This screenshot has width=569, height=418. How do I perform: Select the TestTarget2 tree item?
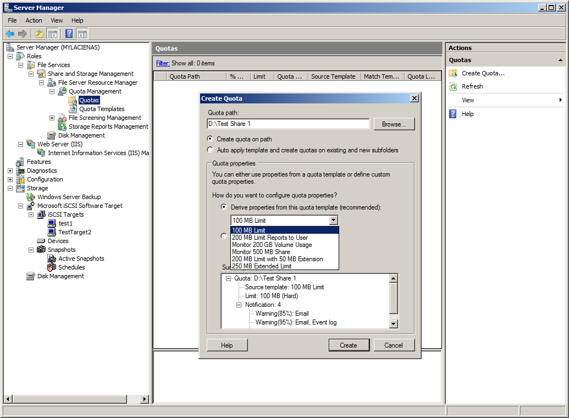coord(75,232)
